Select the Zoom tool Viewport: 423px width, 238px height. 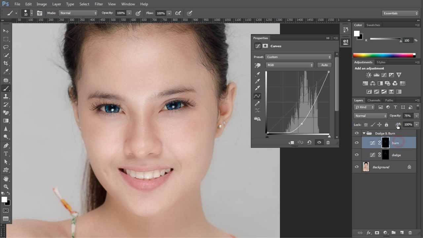tap(6, 187)
